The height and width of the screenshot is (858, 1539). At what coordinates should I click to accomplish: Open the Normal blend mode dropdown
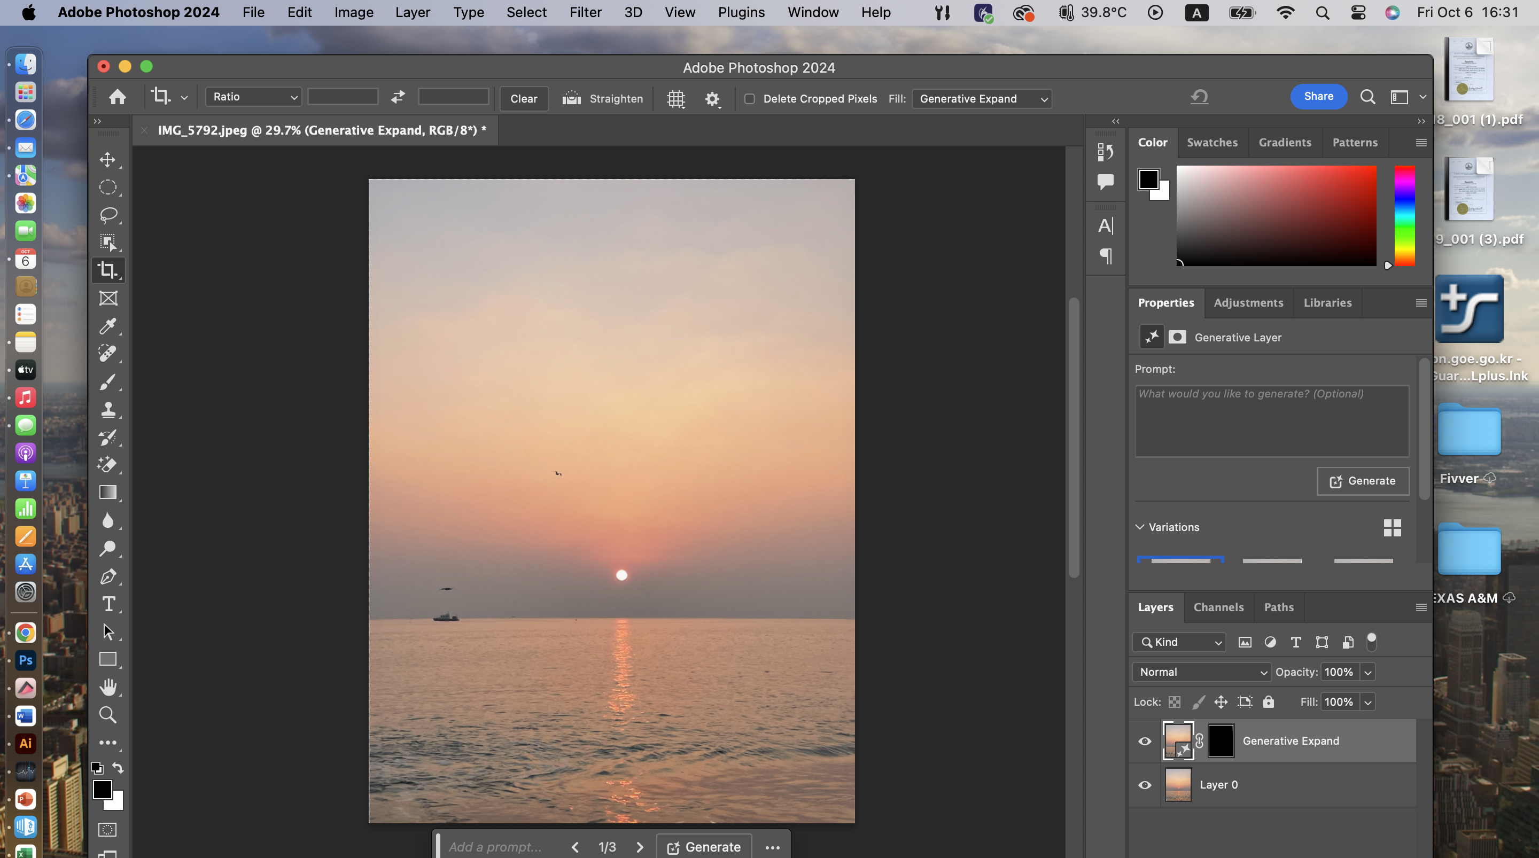[1201, 672]
